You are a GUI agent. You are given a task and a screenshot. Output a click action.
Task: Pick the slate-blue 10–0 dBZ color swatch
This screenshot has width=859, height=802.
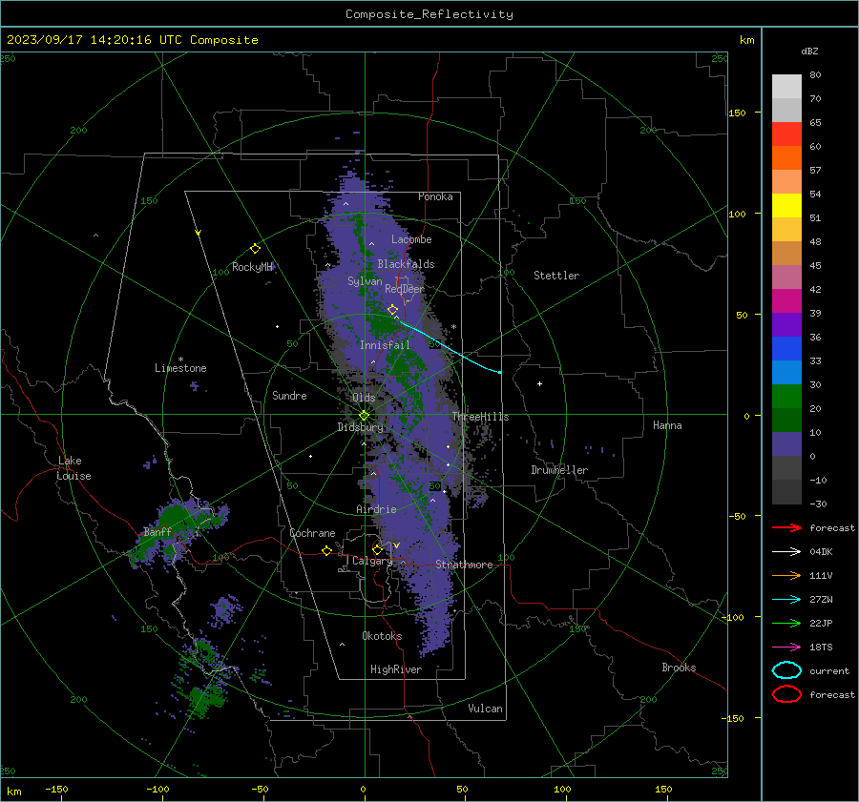786,444
